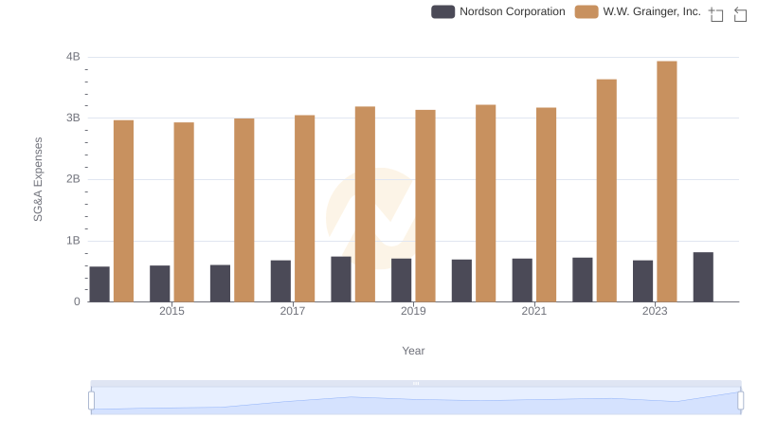The height and width of the screenshot is (437, 758).
Task: Click the 2021 W.W. Grainger orange bar
Action: pos(546,205)
